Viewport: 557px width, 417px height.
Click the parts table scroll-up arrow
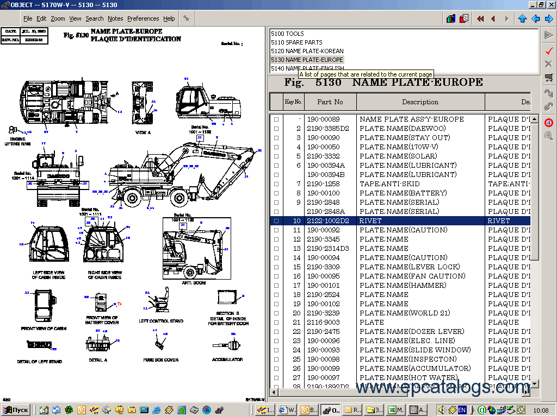point(534,119)
